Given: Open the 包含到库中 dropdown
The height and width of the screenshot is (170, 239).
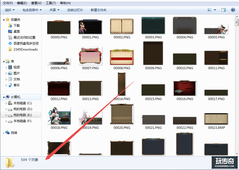Looking at the screenshot, I should pyautogui.click(x=32, y=10).
